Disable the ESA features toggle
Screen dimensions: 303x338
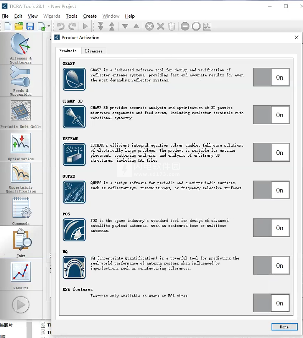click(x=271, y=303)
